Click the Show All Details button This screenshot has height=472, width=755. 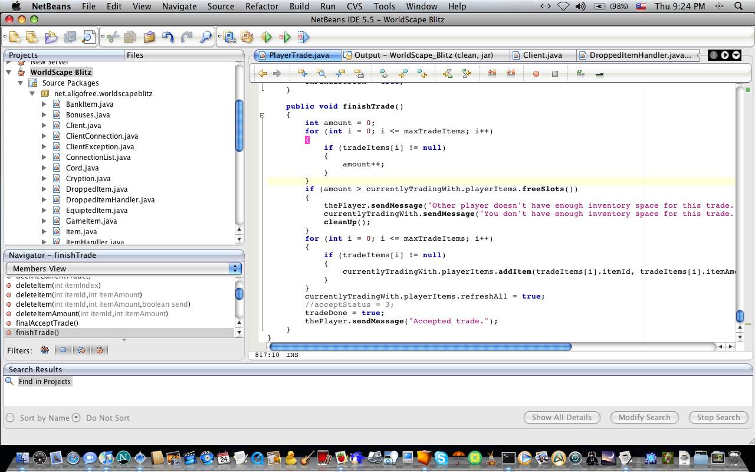562,417
